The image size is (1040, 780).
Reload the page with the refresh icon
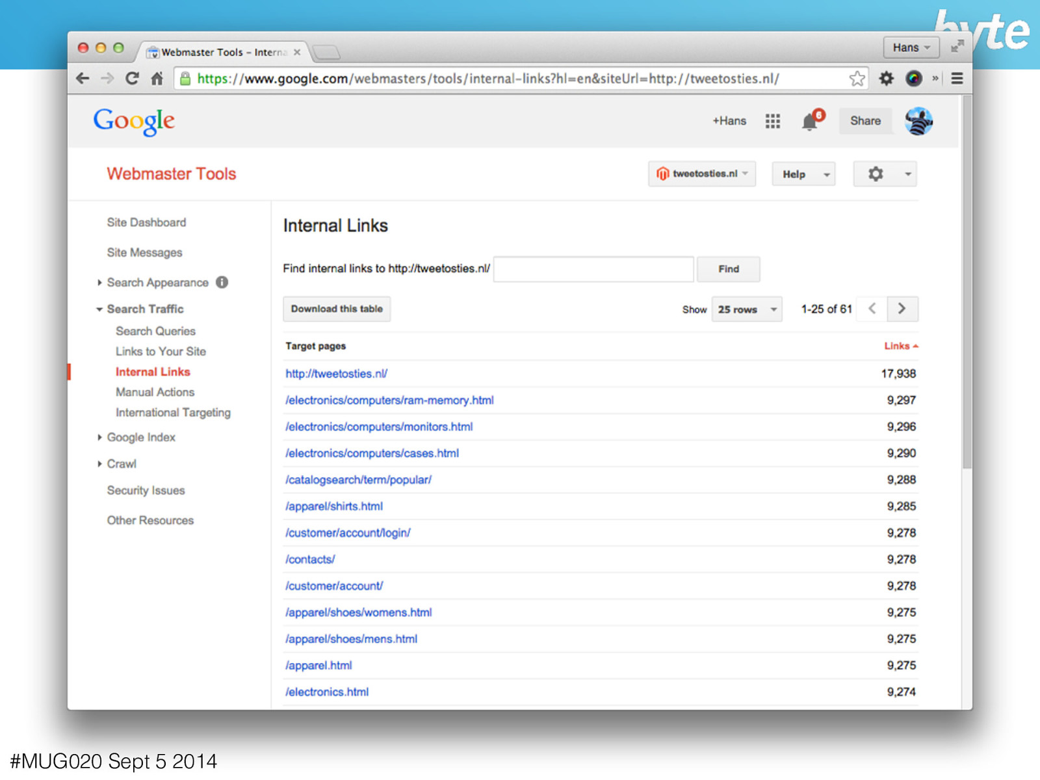132,79
